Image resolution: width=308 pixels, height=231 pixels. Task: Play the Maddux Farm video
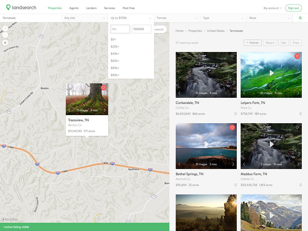[x=271, y=144]
